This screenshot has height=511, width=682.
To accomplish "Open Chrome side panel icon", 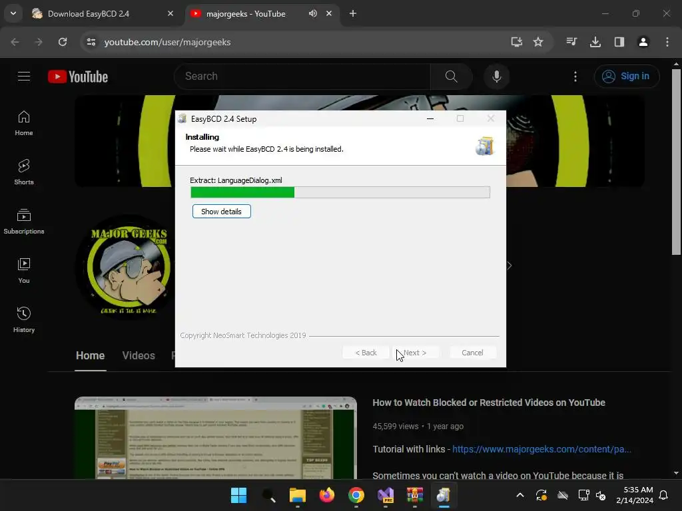I will [x=619, y=42].
